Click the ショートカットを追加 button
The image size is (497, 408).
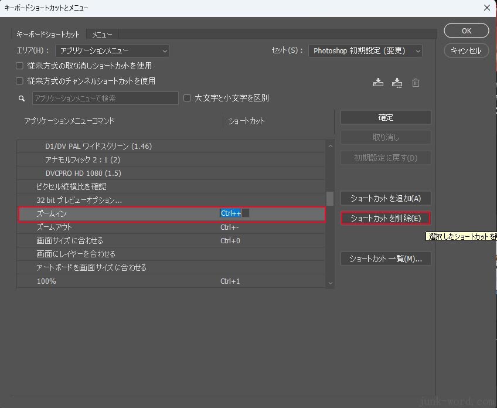[386, 199]
